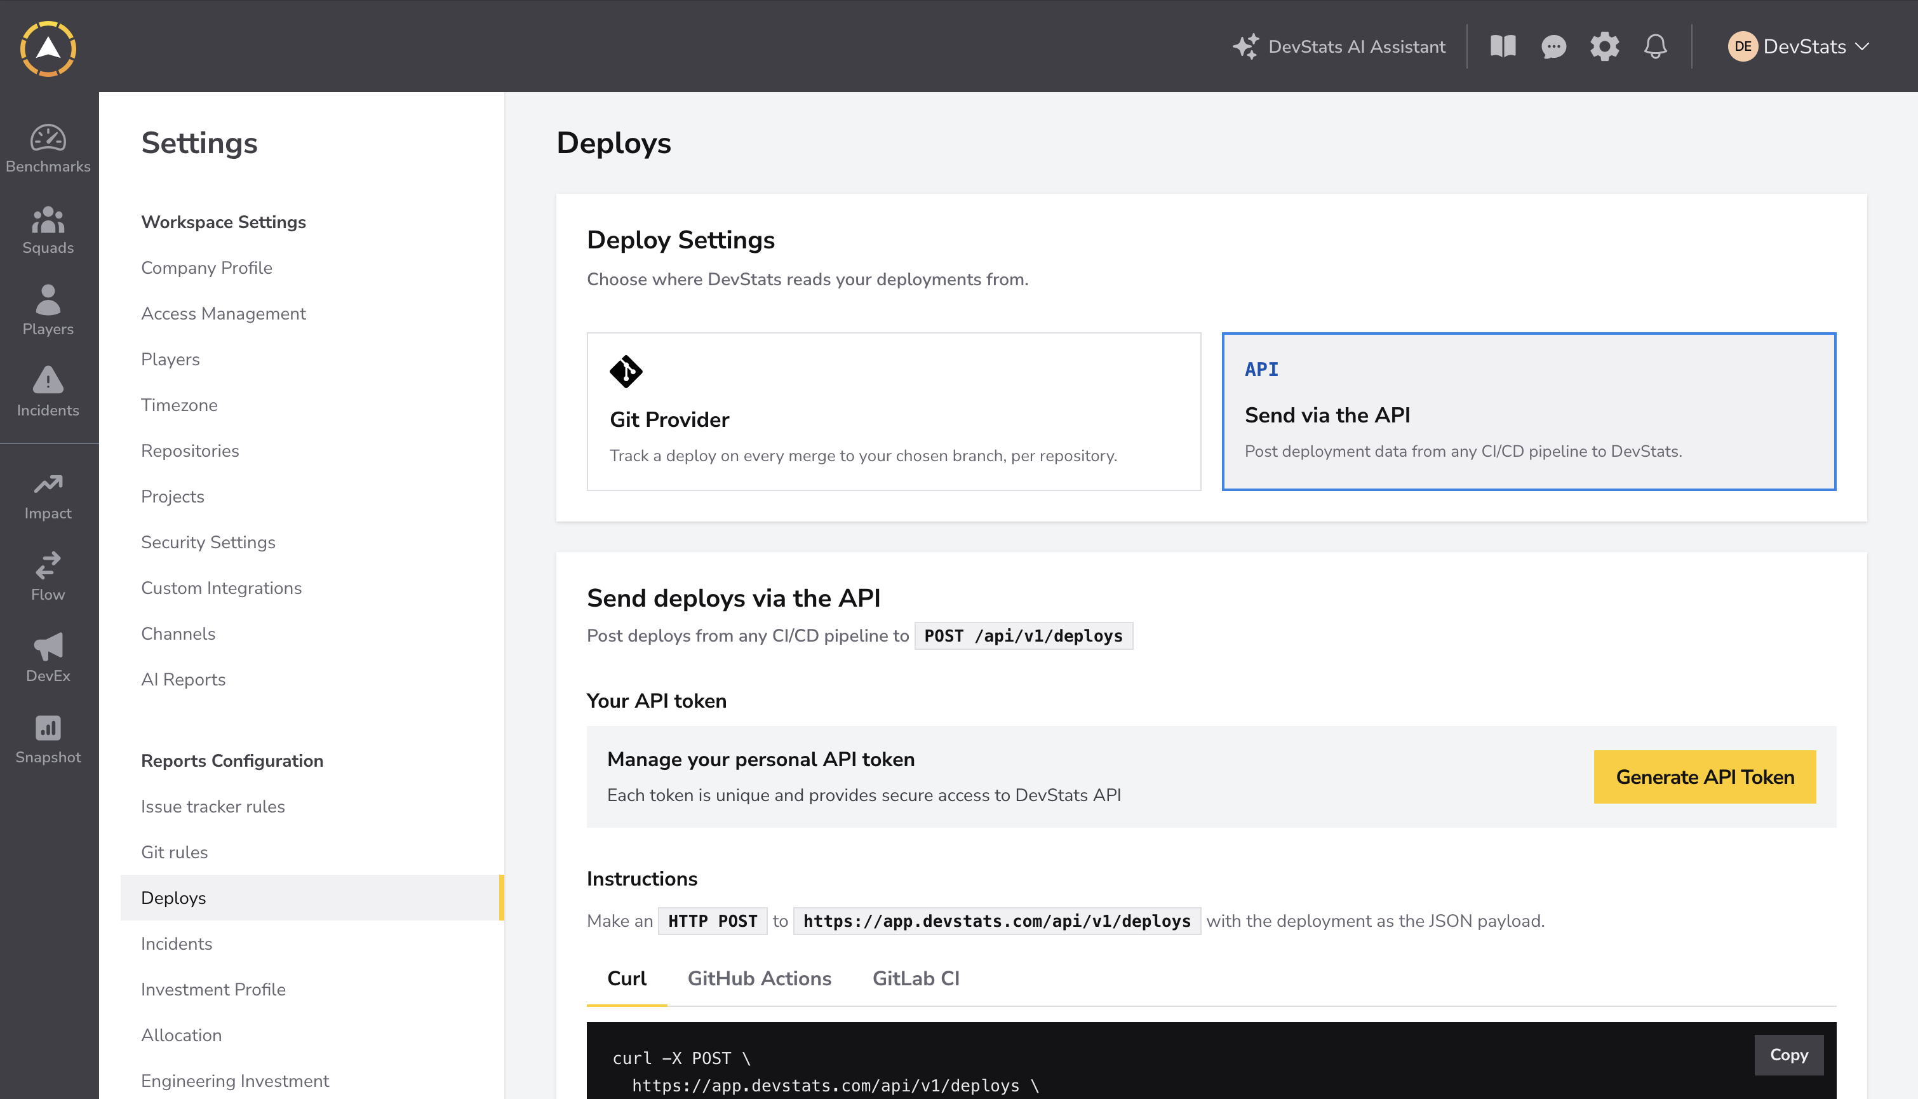Open the notifications bell
This screenshot has height=1099, width=1918.
click(x=1656, y=47)
